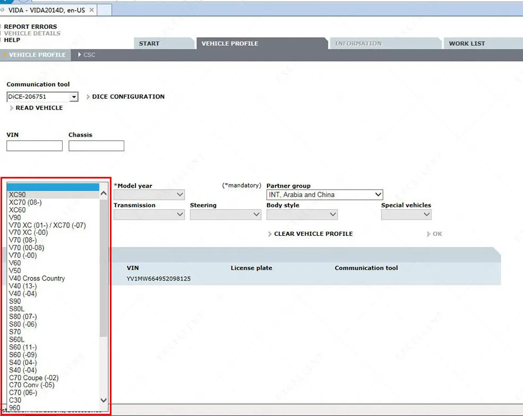
Task: Expand the Body style dropdown
Action: 302,214
